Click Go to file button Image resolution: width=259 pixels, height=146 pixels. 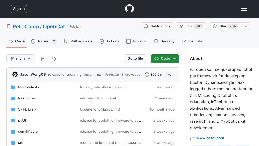tap(135, 59)
